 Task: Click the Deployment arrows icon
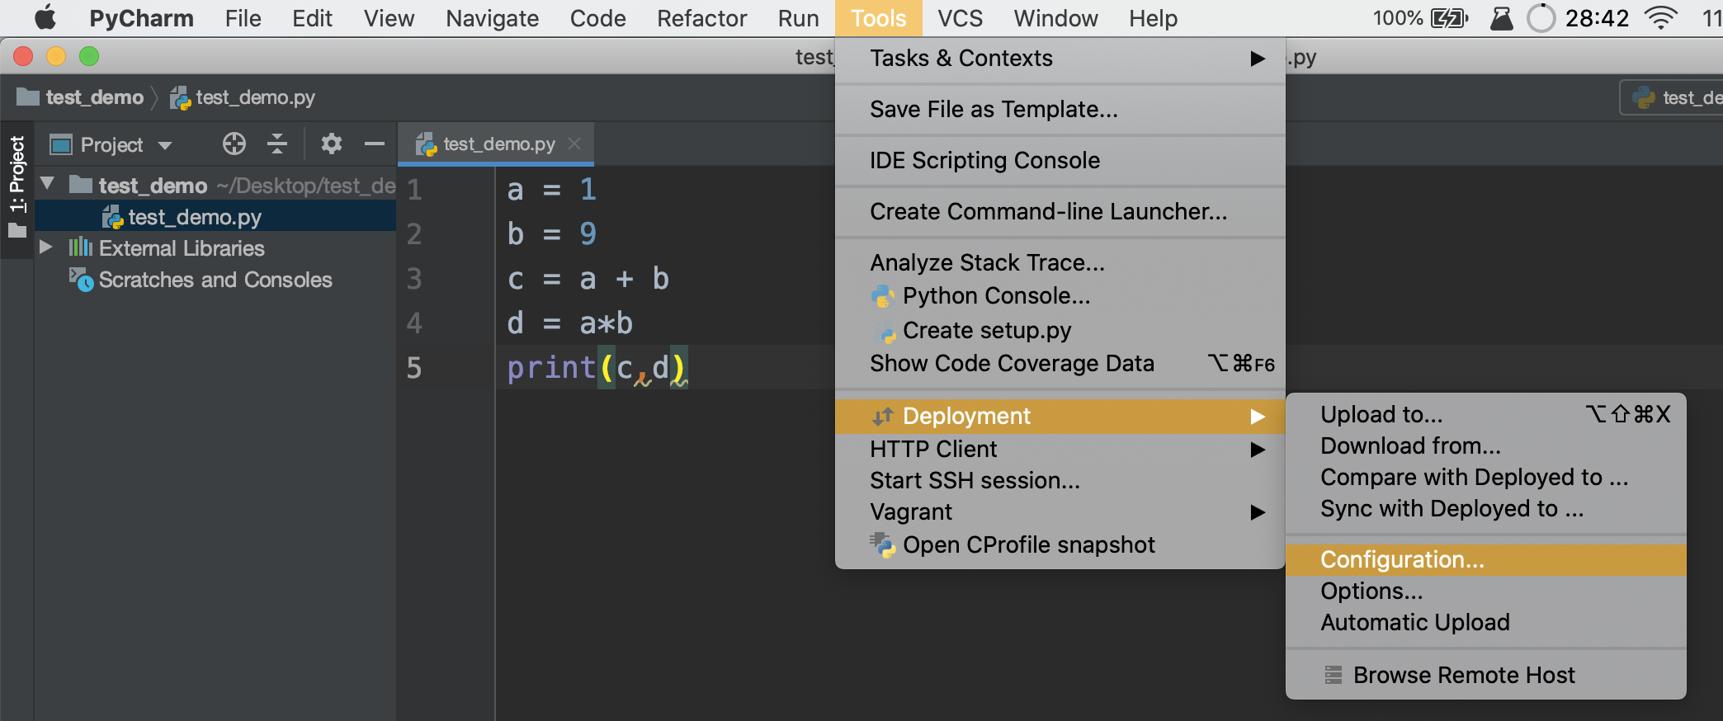tap(883, 417)
